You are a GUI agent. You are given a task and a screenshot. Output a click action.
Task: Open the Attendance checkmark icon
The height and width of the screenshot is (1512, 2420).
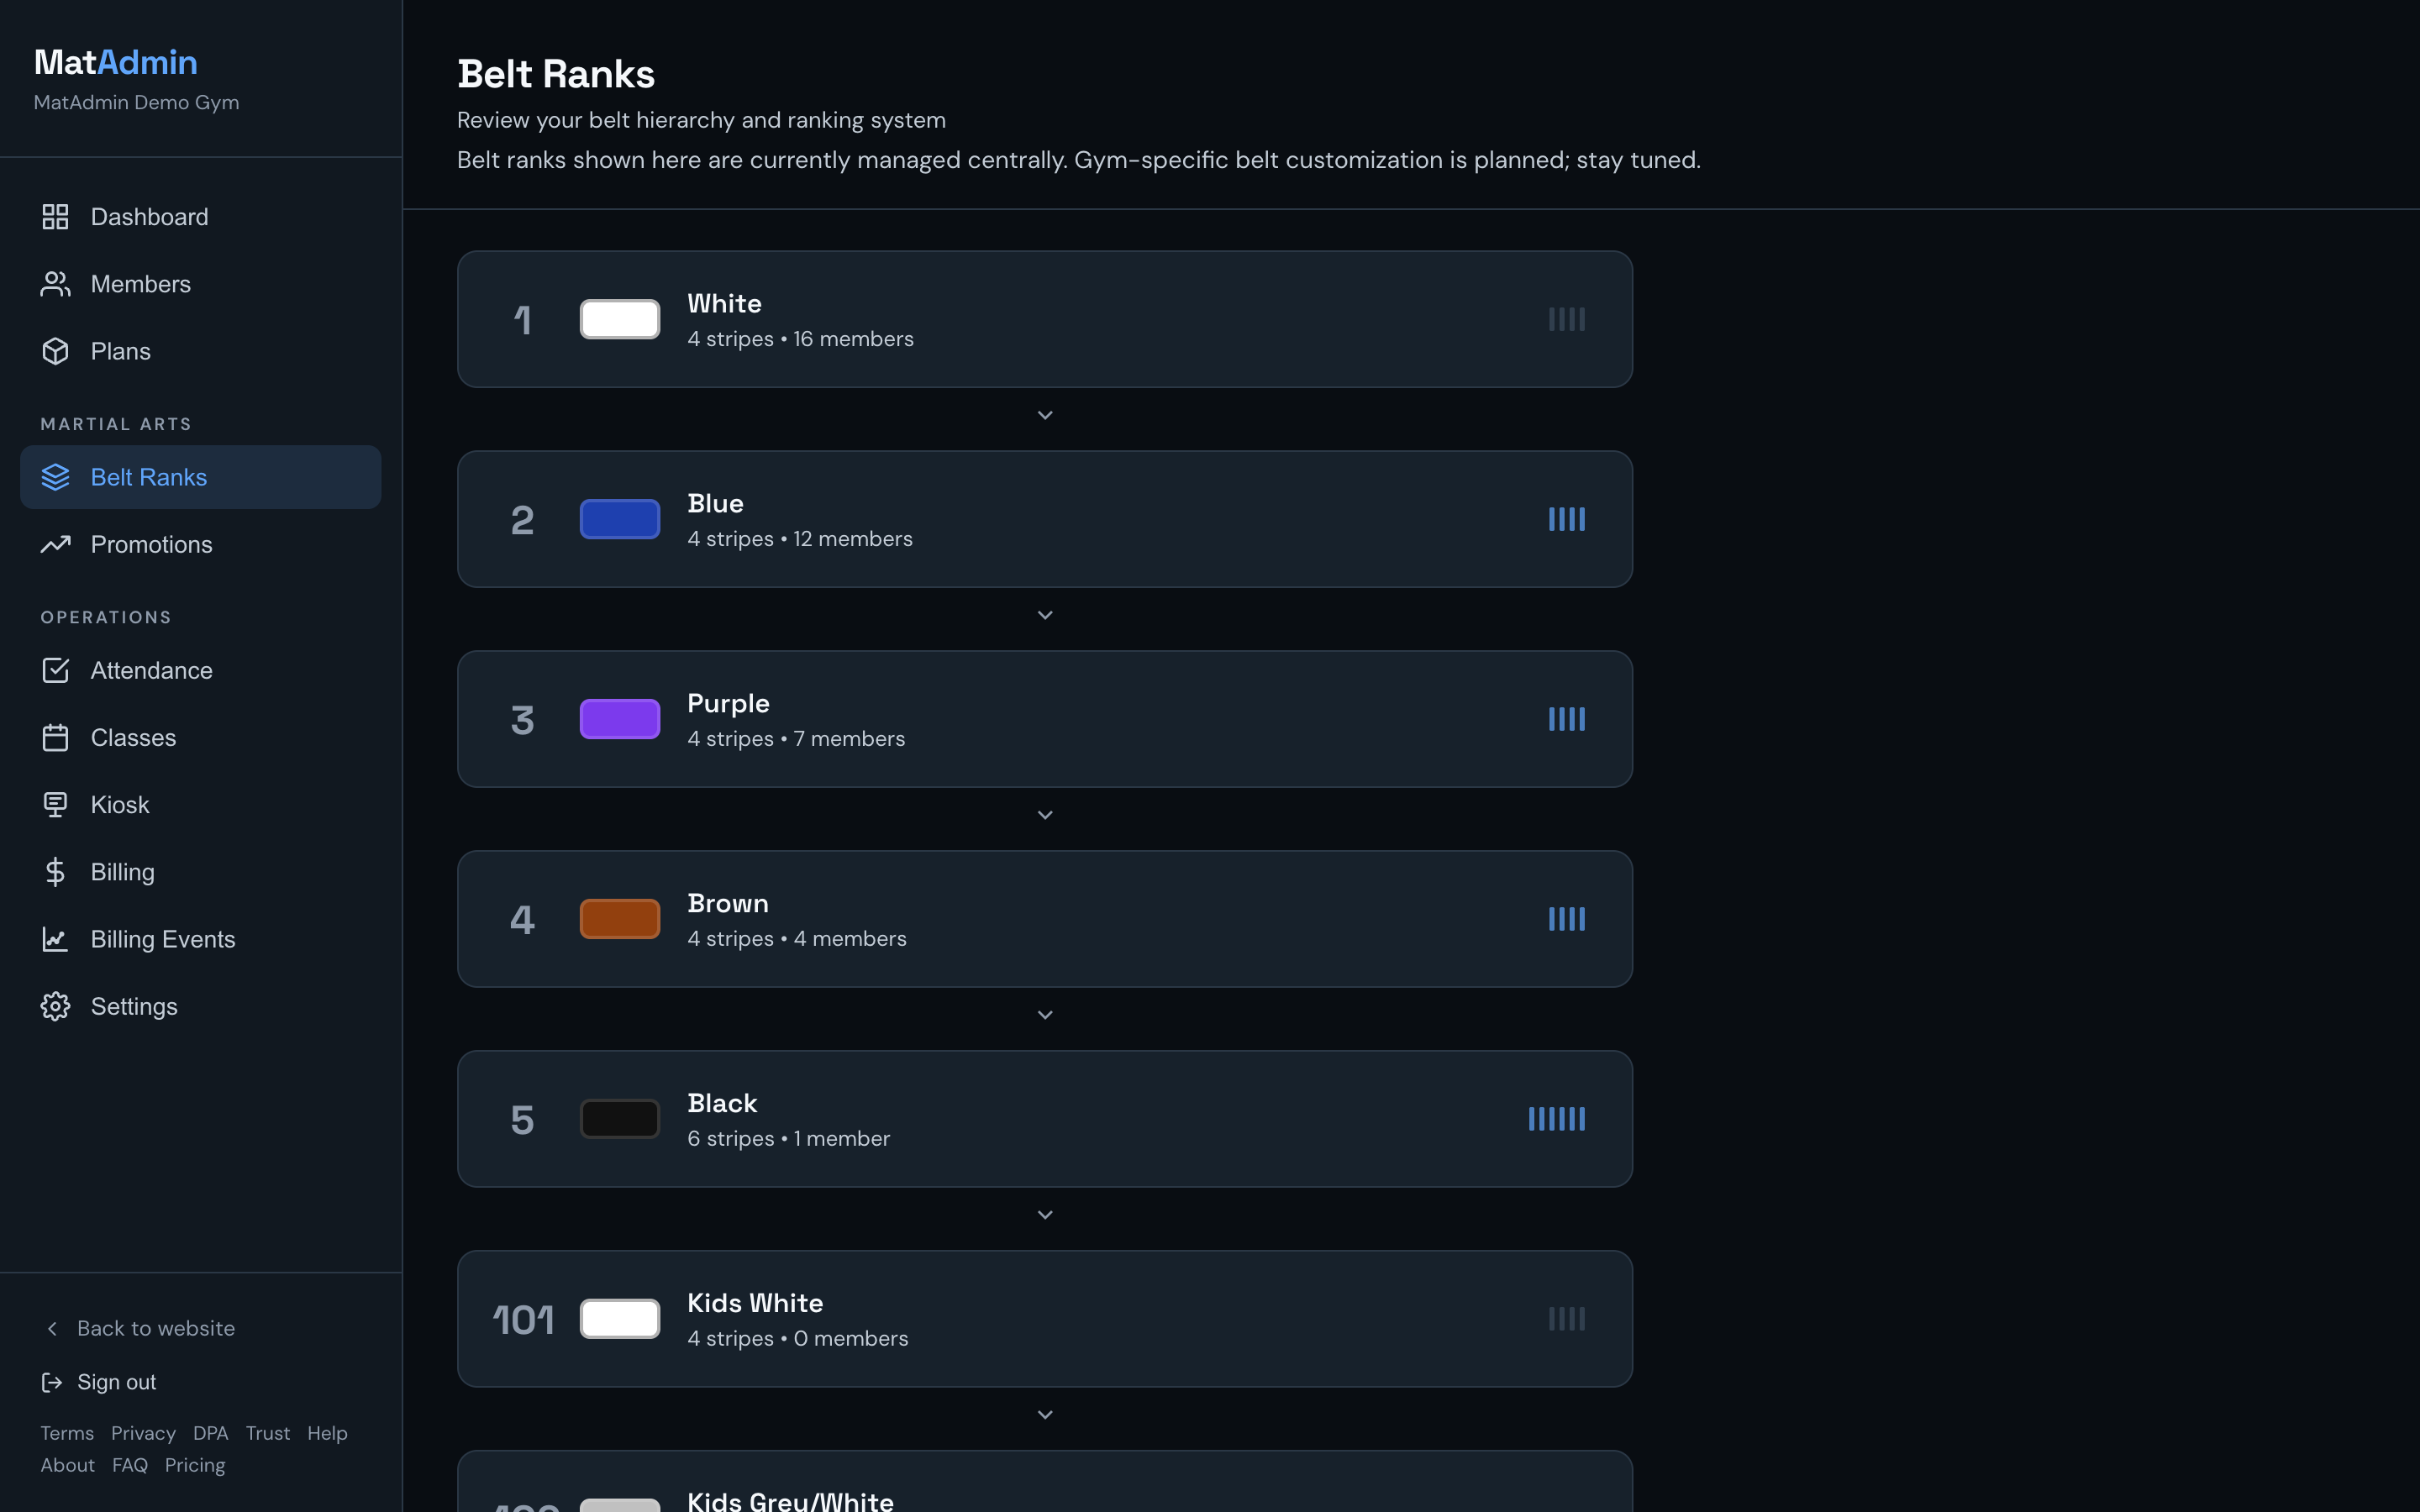(55, 670)
